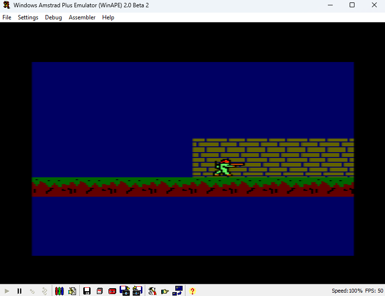Click the single step footprint icon

(x=32, y=291)
